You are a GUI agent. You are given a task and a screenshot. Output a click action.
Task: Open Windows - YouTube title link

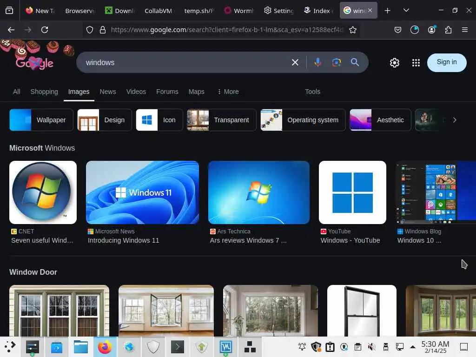click(350, 240)
